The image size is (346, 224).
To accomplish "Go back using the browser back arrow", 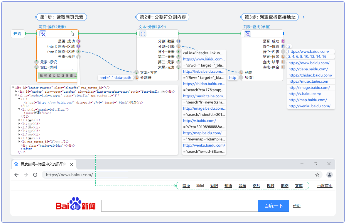I will [16, 175].
